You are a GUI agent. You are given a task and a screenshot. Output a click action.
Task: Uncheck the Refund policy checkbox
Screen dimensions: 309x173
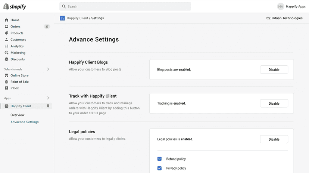pos(159,159)
